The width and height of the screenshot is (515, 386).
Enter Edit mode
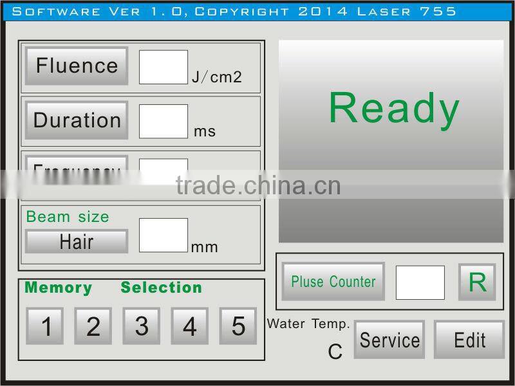(x=470, y=339)
